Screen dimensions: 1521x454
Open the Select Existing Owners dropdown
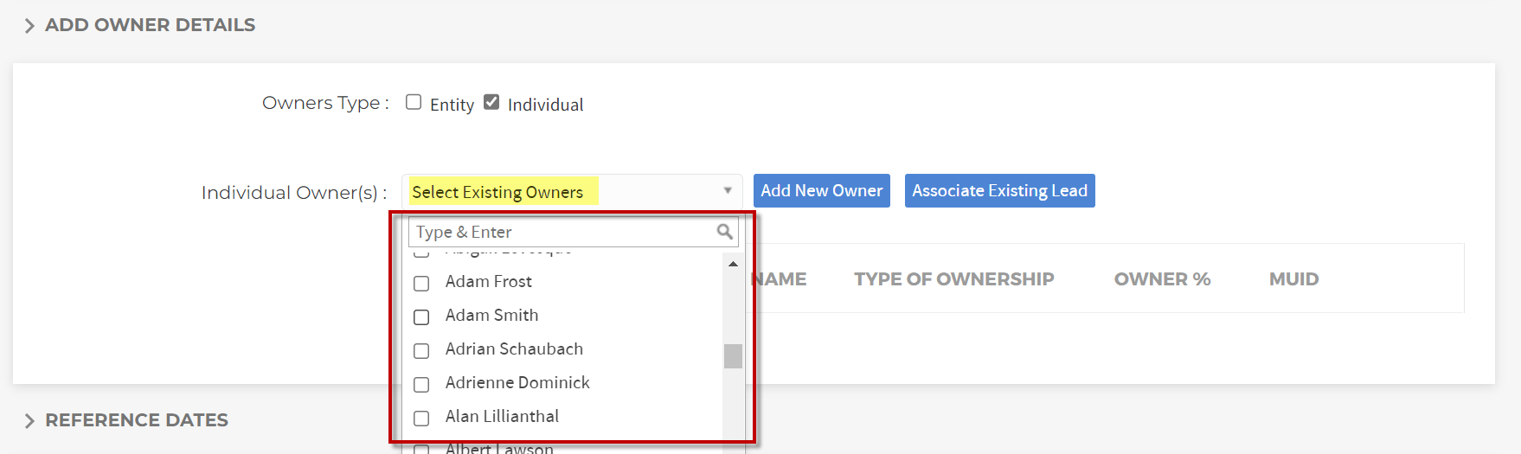[572, 191]
